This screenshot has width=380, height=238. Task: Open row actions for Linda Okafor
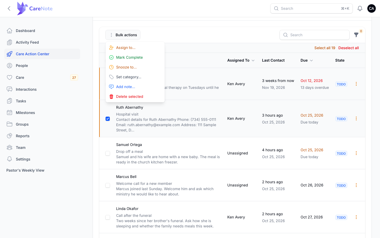coord(356,217)
